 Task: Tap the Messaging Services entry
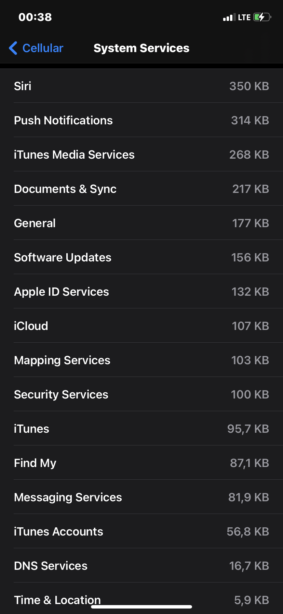point(141,497)
